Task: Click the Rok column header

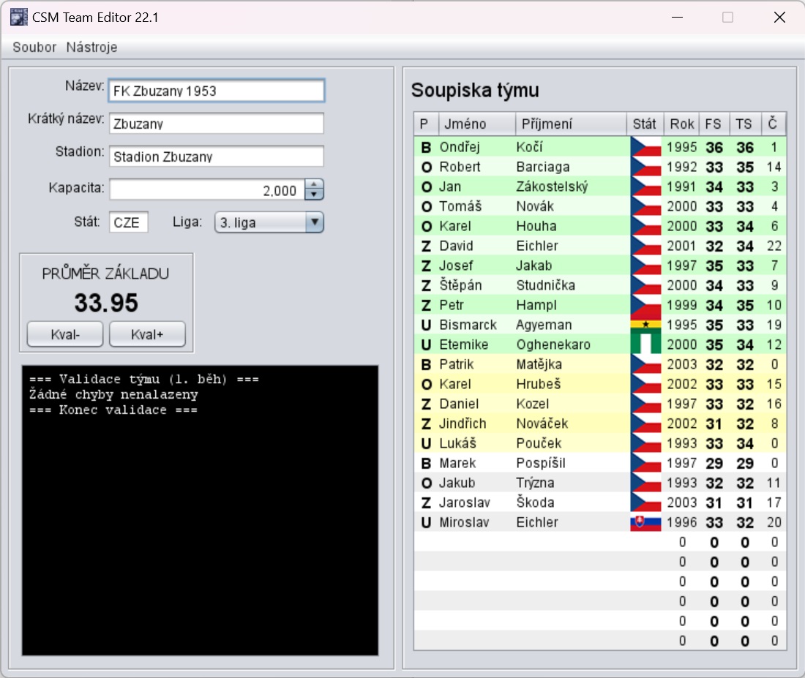Action: click(681, 124)
